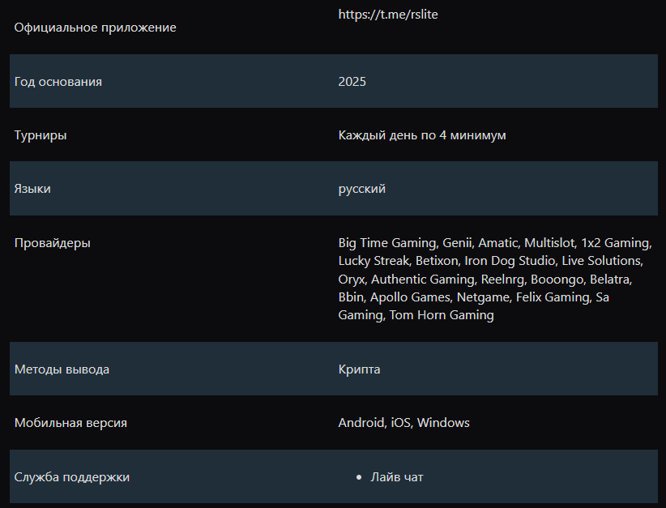This screenshot has width=666, height=508.
Task: Select the "Турниры" row label
Action: pos(41,135)
